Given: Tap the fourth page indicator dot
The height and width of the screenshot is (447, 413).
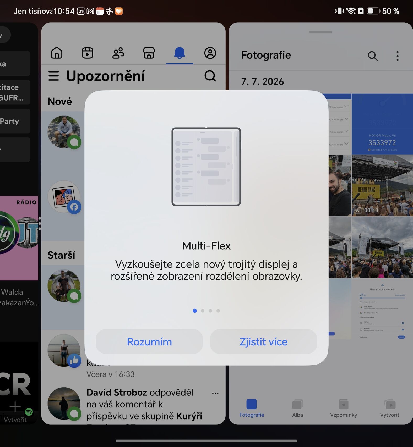Looking at the screenshot, I should coord(218,311).
